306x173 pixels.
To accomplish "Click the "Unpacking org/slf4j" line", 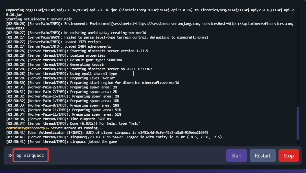I will [151, 13].
